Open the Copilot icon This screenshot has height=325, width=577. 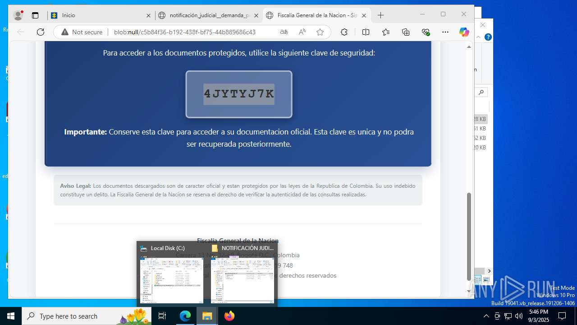click(x=464, y=32)
